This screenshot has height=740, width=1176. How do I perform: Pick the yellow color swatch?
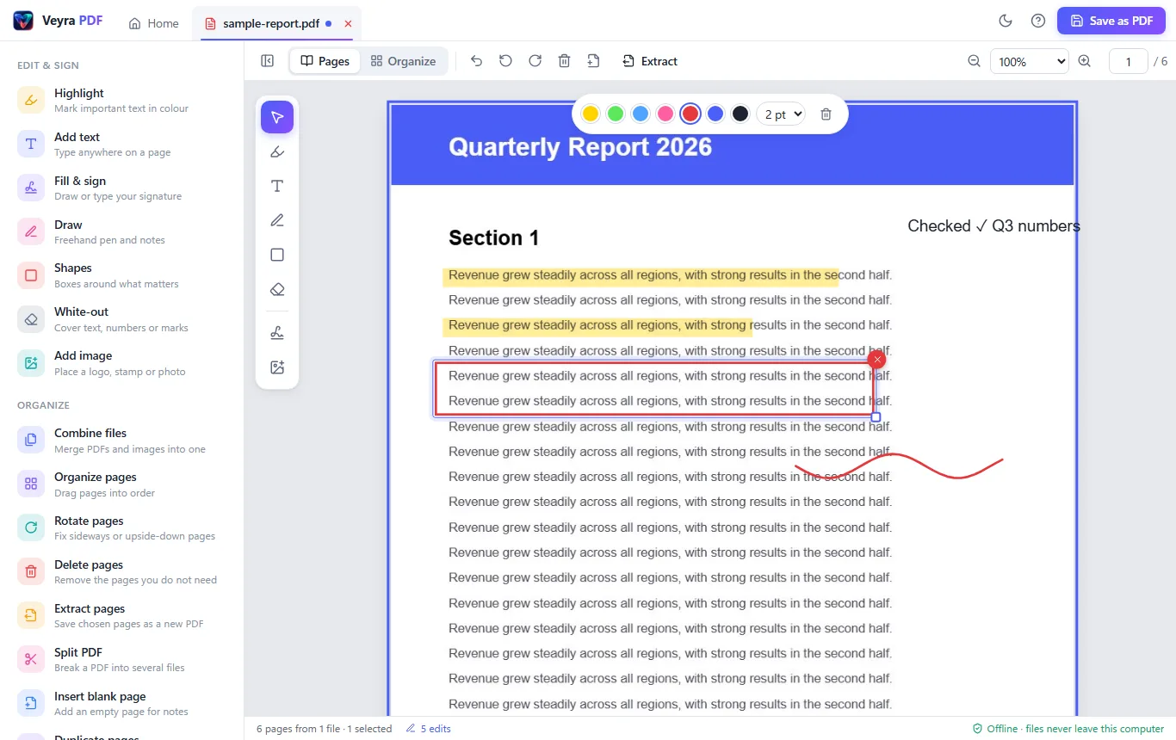(591, 114)
